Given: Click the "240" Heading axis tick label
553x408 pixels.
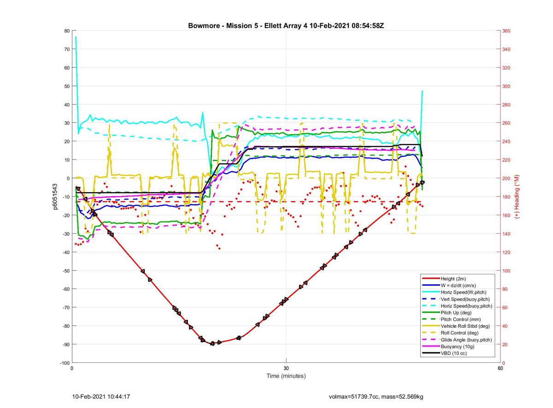Looking at the screenshot, I should (506, 142).
